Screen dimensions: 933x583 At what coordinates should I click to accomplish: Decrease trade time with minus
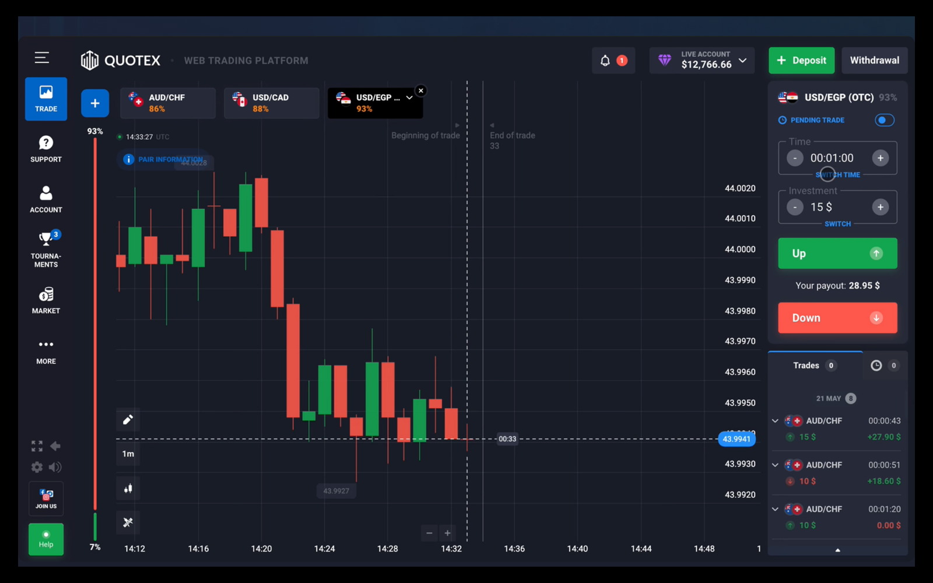click(x=795, y=158)
